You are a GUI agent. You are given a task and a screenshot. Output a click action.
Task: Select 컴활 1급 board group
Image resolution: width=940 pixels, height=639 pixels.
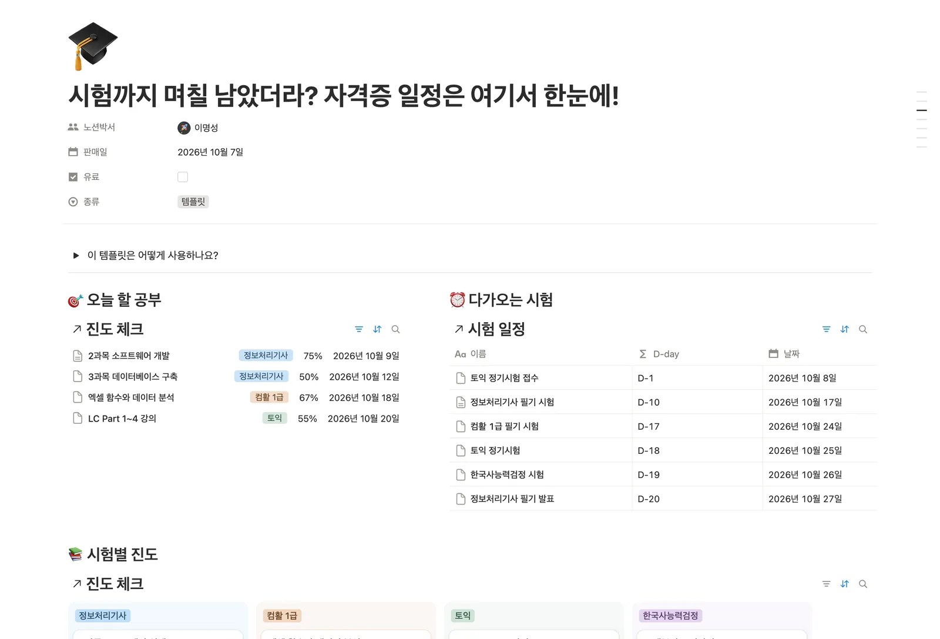coord(282,615)
